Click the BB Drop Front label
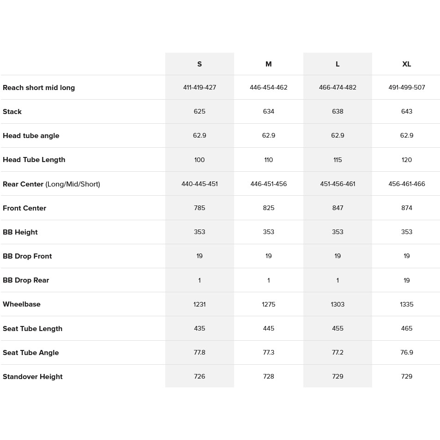The width and height of the screenshot is (440, 440). (27, 256)
